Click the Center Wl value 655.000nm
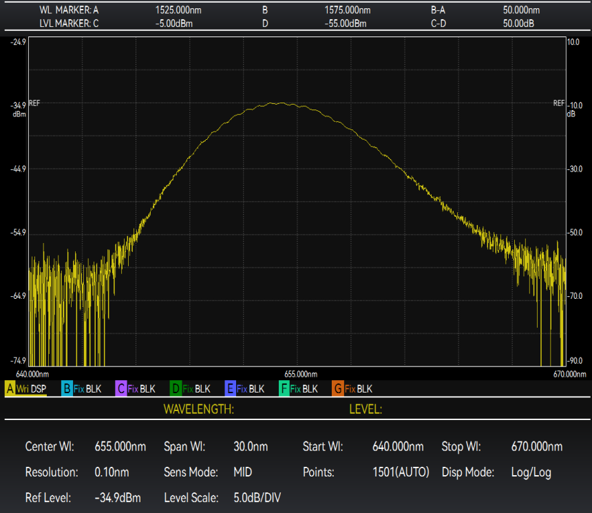This screenshot has width=592, height=513. pyautogui.click(x=120, y=447)
